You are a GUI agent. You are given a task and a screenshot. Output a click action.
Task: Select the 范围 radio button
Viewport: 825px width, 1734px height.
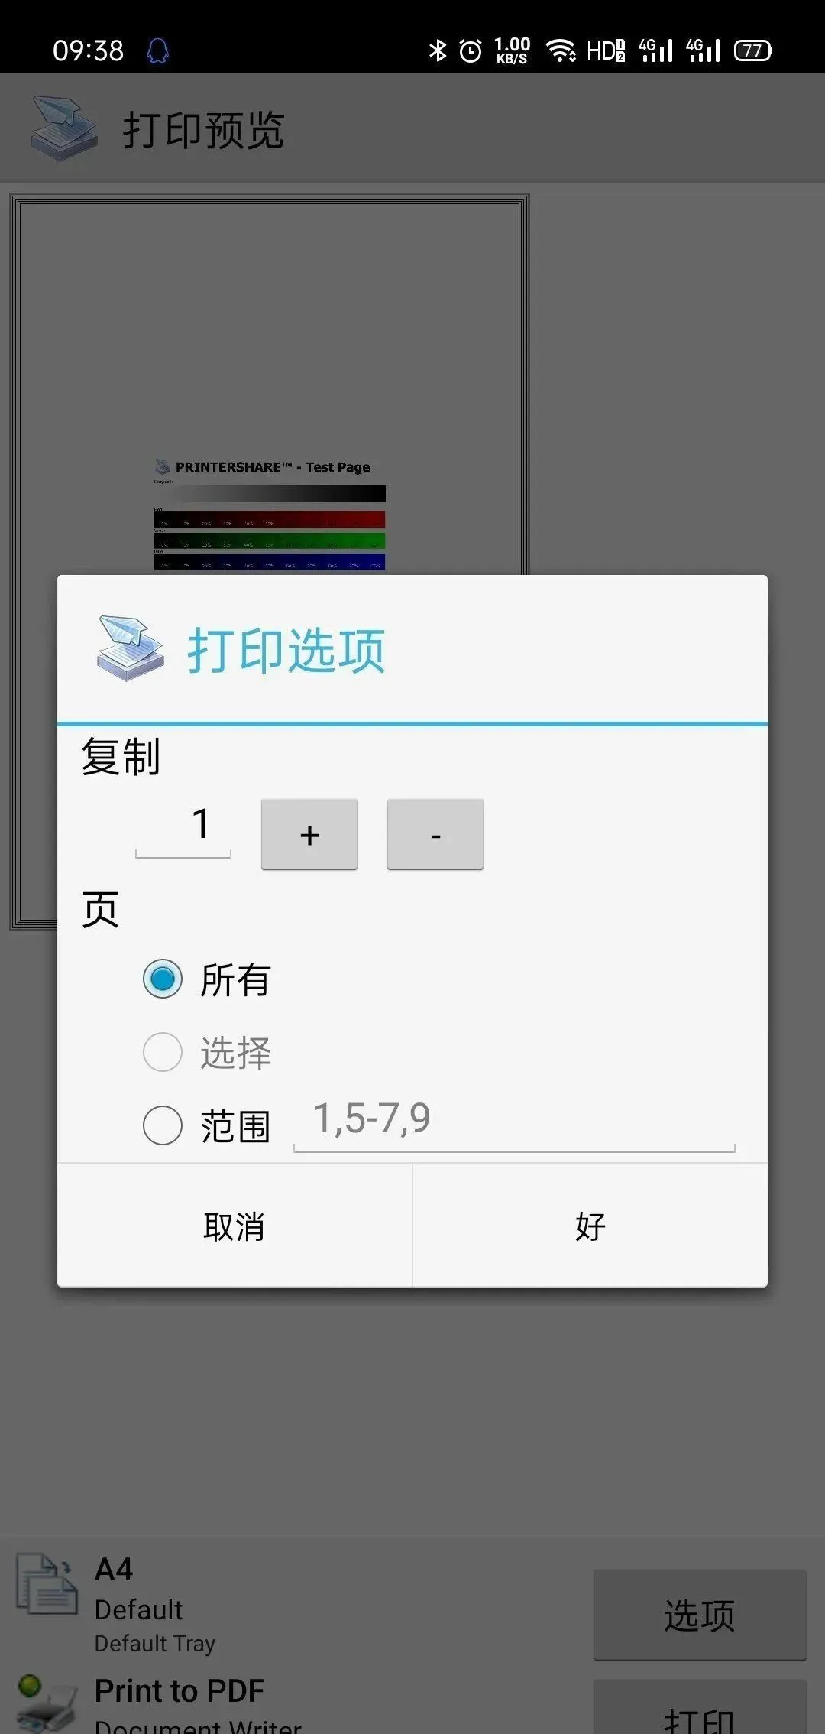pos(163,1125)
